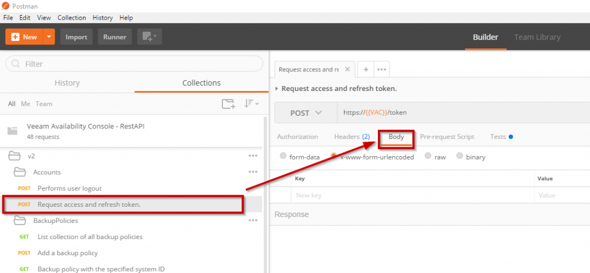Open the Authorization tab
The width and height of the screenshot is (590, 273).
pyautogui.click(x=297, y=136)
